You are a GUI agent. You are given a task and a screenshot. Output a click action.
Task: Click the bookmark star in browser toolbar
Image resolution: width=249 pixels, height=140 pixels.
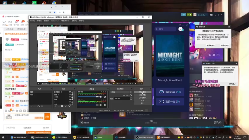click(x=54, y=12)
